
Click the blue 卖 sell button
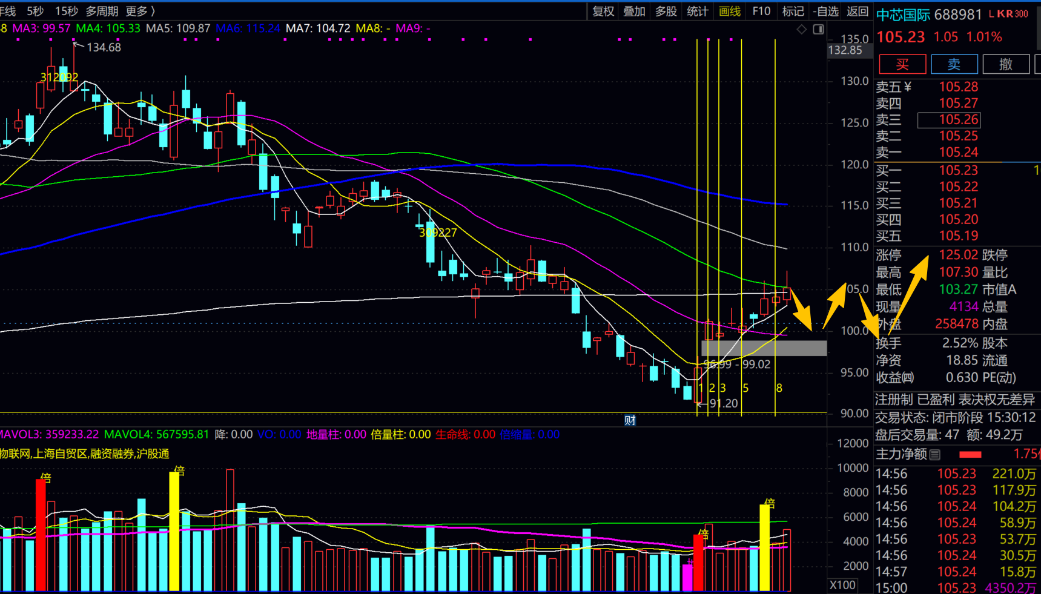click(954, 64)
